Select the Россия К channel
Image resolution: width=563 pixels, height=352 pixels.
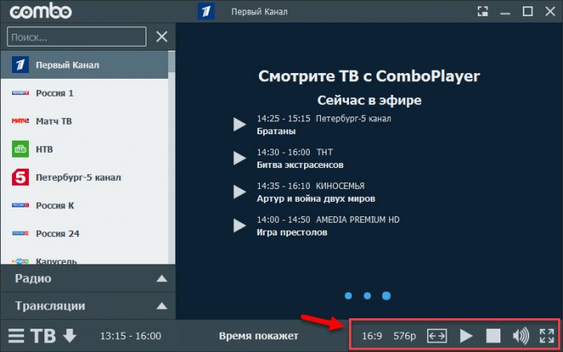(84, 205)
